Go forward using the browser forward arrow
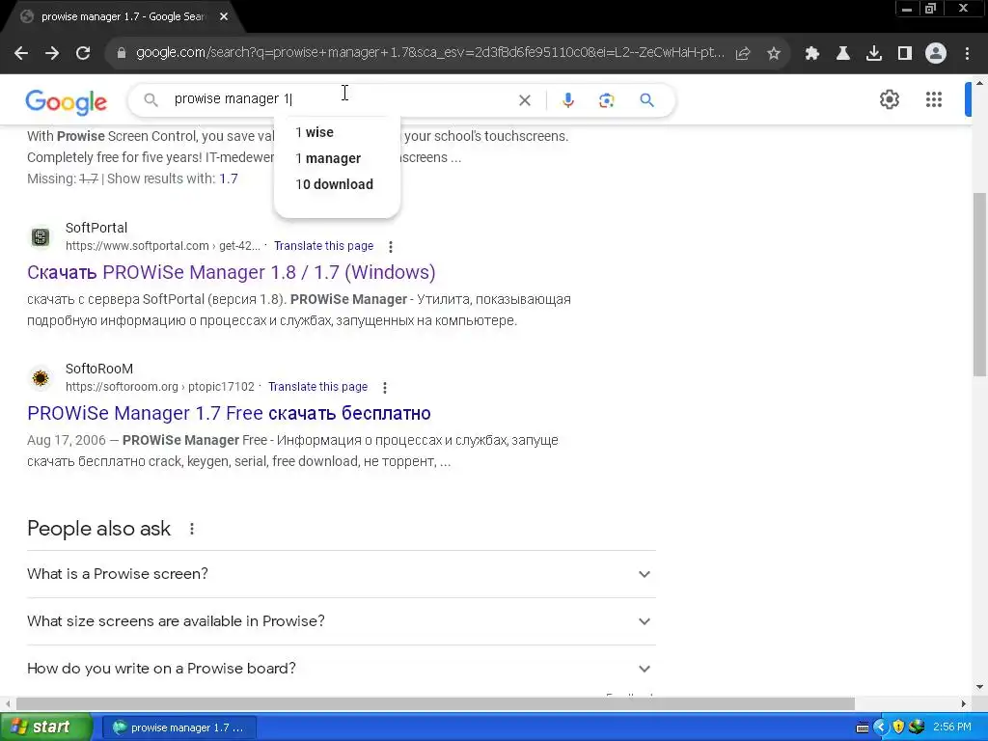 (52, 53)
